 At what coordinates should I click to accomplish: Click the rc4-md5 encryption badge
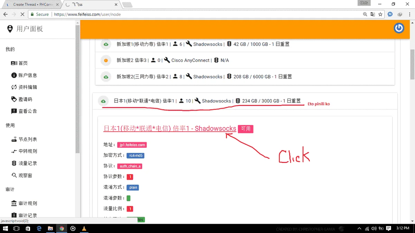[x=135, y=156]
